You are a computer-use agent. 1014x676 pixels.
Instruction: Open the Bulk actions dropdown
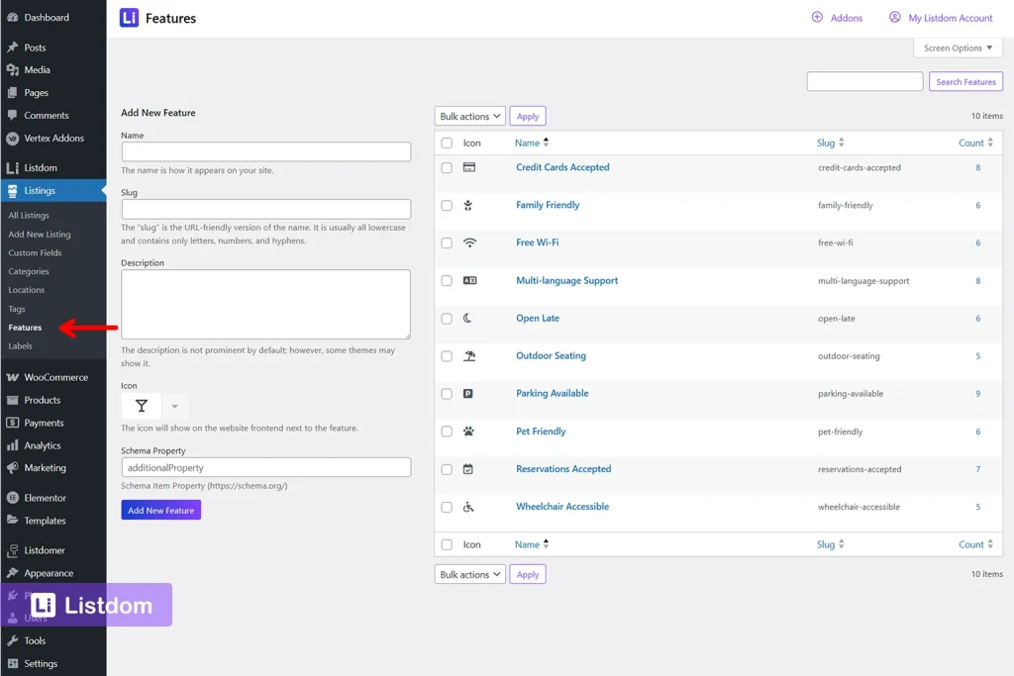(x=469, y=116)
